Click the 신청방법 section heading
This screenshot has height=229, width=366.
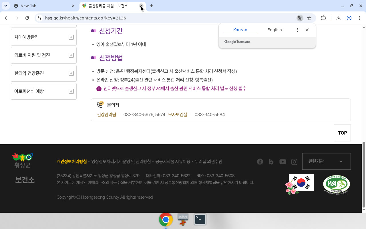[x=111, y=58]
